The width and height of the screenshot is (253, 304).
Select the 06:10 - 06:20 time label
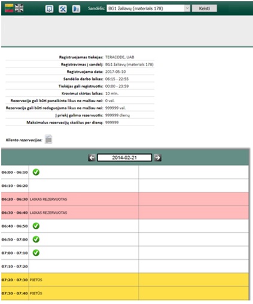pyautogui.click(x=14, y=186)
